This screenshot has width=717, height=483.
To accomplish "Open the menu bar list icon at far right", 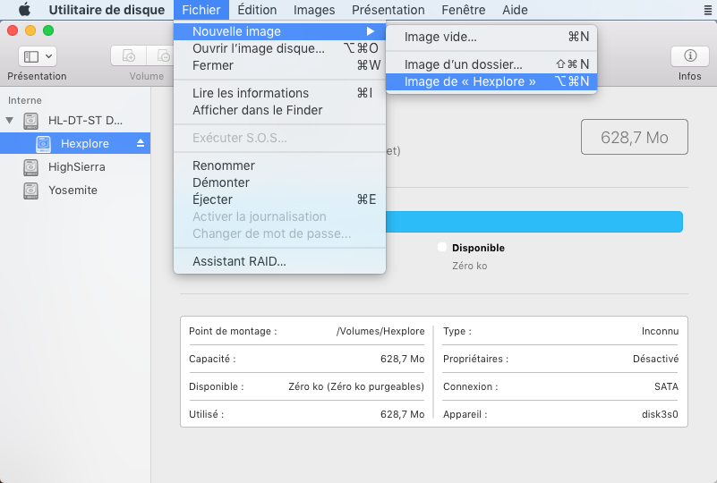I will pos(707,10).
